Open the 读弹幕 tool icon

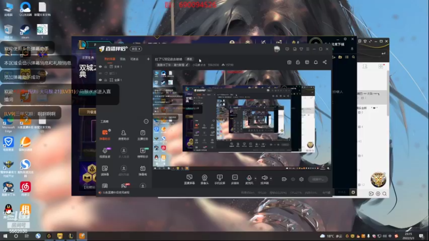[x=105, y=170]
